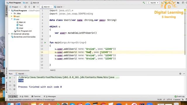Click the 14:26 cursor position indicator
Screen dimensions: 187x105
pos(160,99)
